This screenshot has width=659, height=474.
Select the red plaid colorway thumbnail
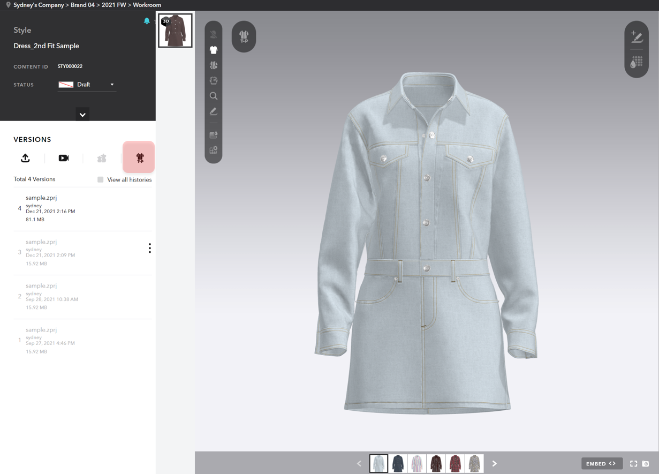pyautogui.click(x=456, y=463)
